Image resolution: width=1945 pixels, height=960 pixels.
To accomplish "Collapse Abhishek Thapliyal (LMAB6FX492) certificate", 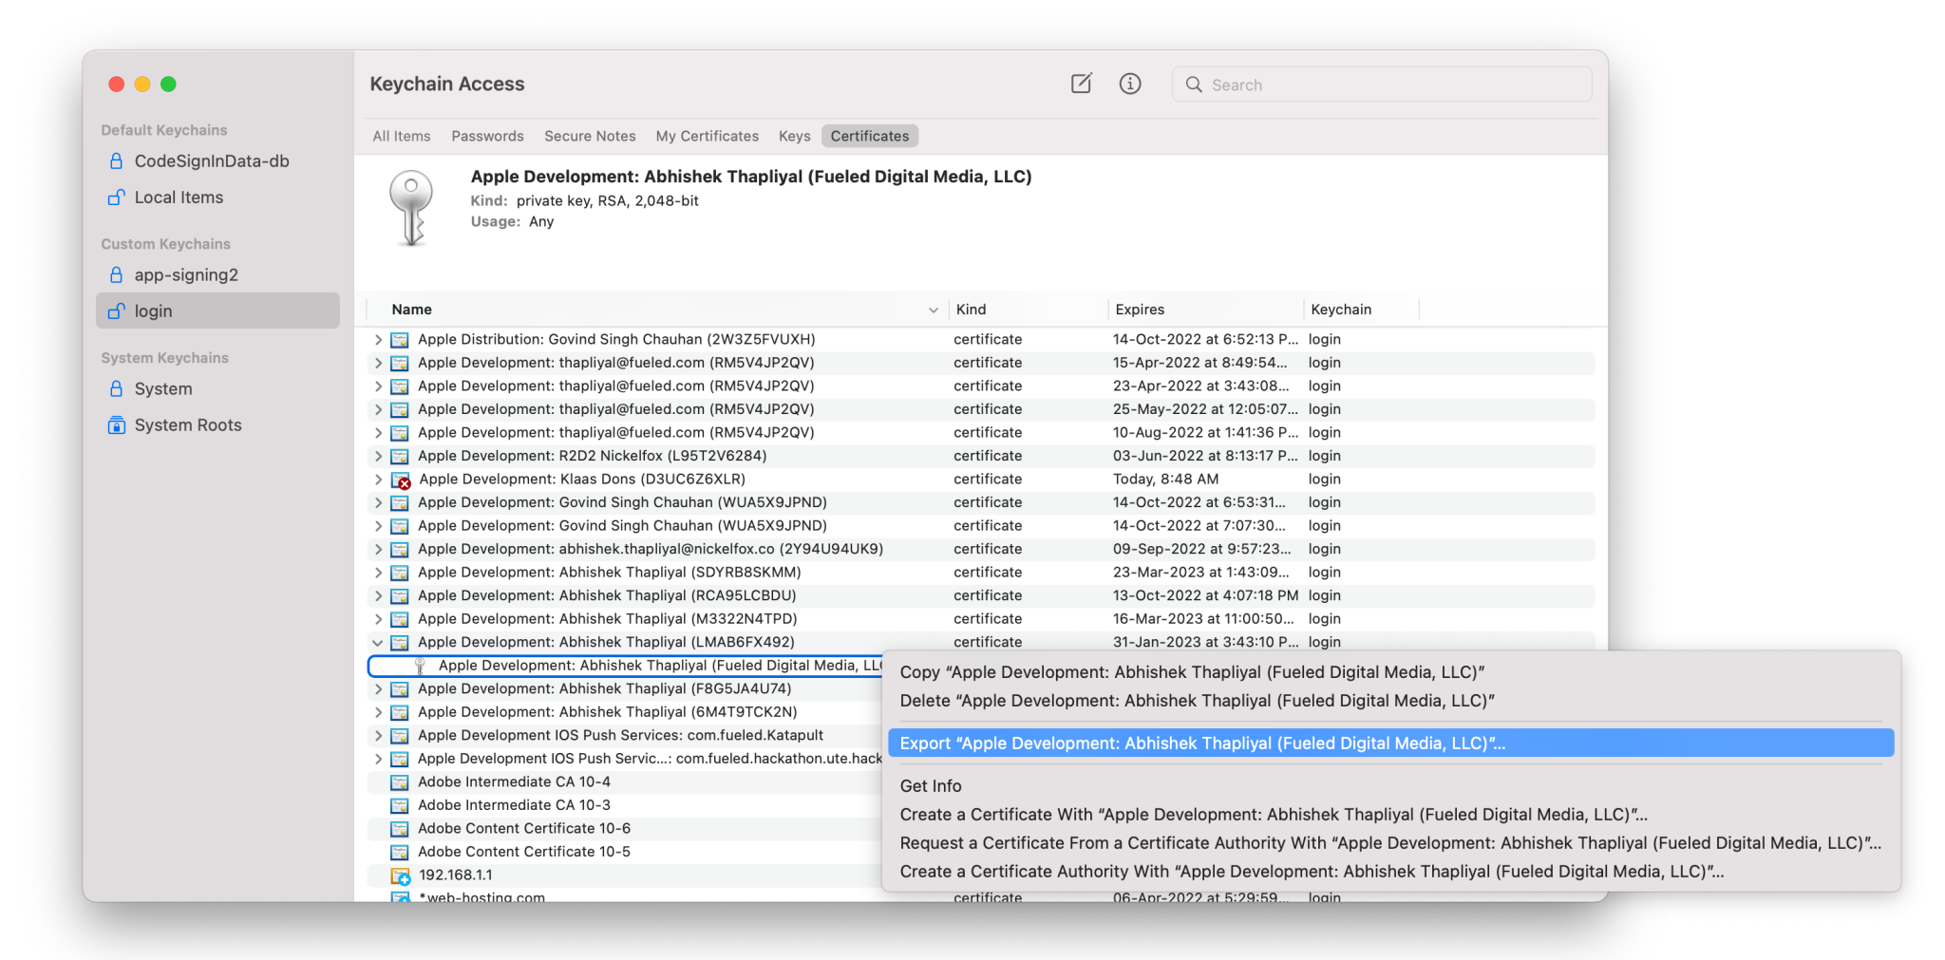I will pyautogui.click(x=378, y=642).
